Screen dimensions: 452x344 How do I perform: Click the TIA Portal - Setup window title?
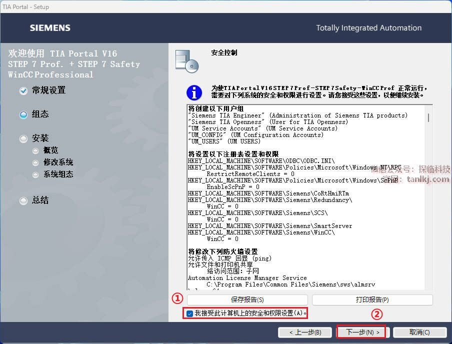pyautogui.click(x=25, y=6)
